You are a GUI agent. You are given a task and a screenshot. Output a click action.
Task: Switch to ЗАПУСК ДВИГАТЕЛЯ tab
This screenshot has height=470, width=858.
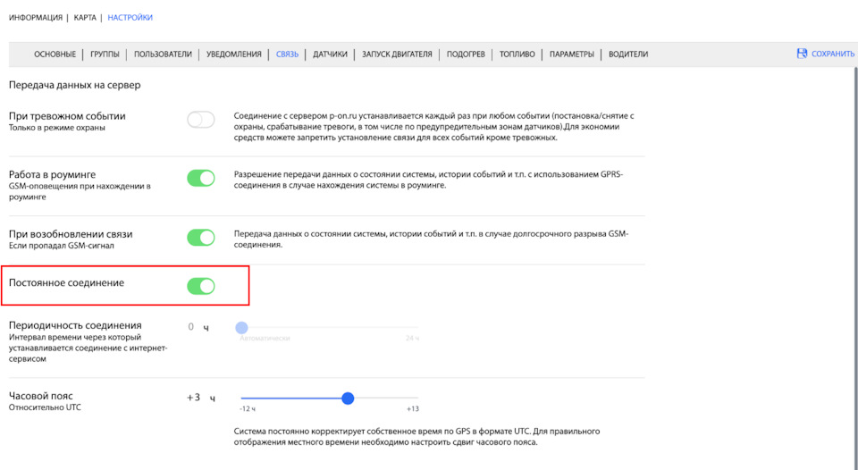(397, 55)
